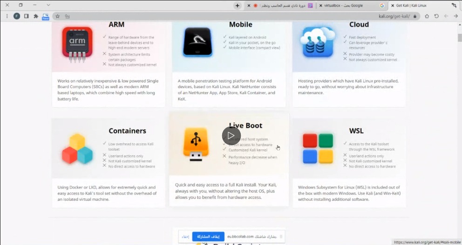The height and width of the screenshot is (245, 462).
Task: Click the Mobile phone NetHunter icon
Action: 197,42
